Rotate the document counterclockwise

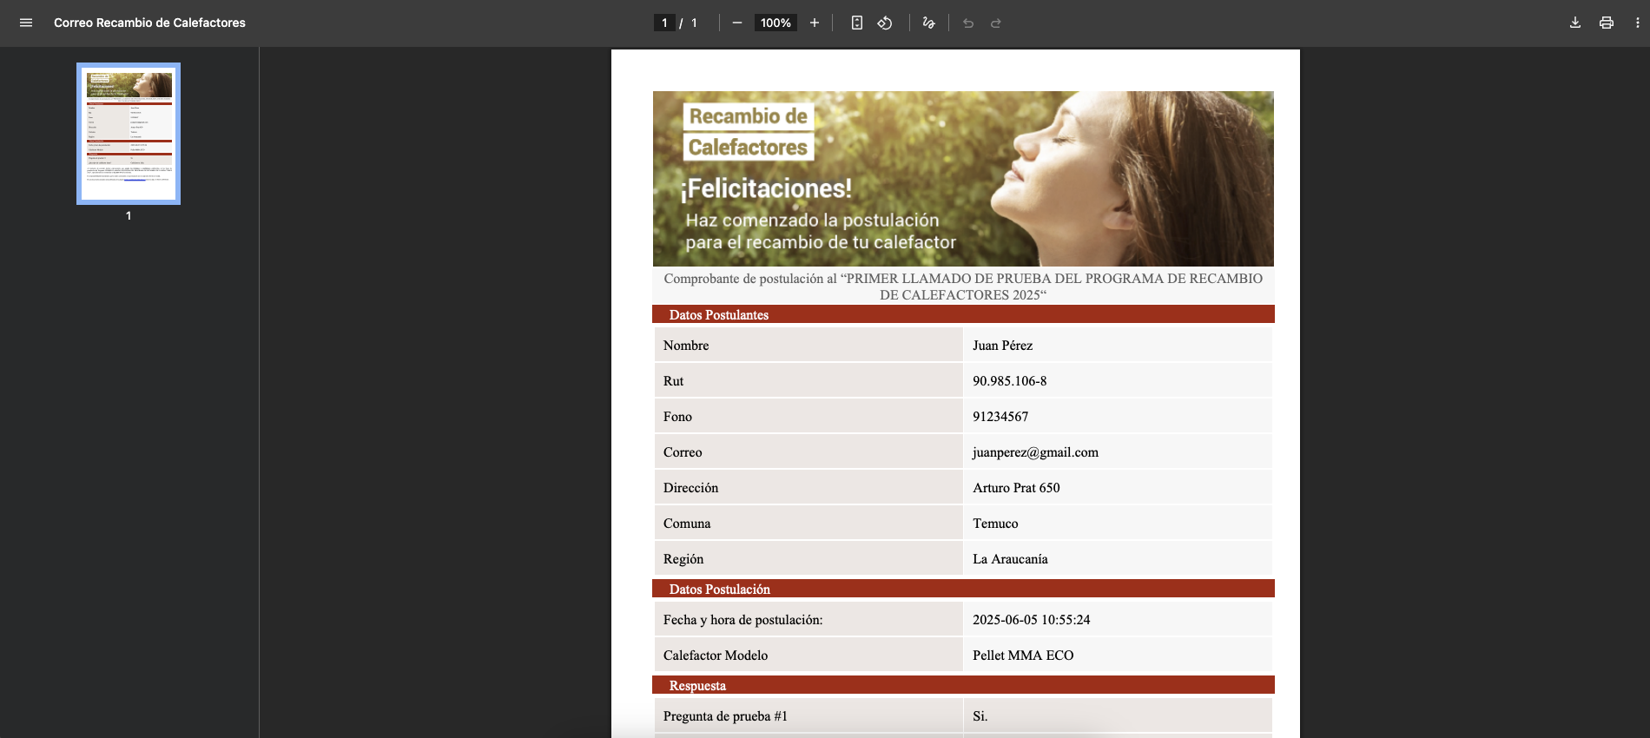[885, 23]
